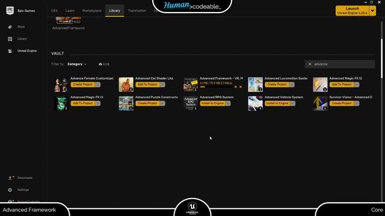The width and height of the screenshot is (385, 216).
Task: Show info for Survivor Vision asset
Action: 325,108
